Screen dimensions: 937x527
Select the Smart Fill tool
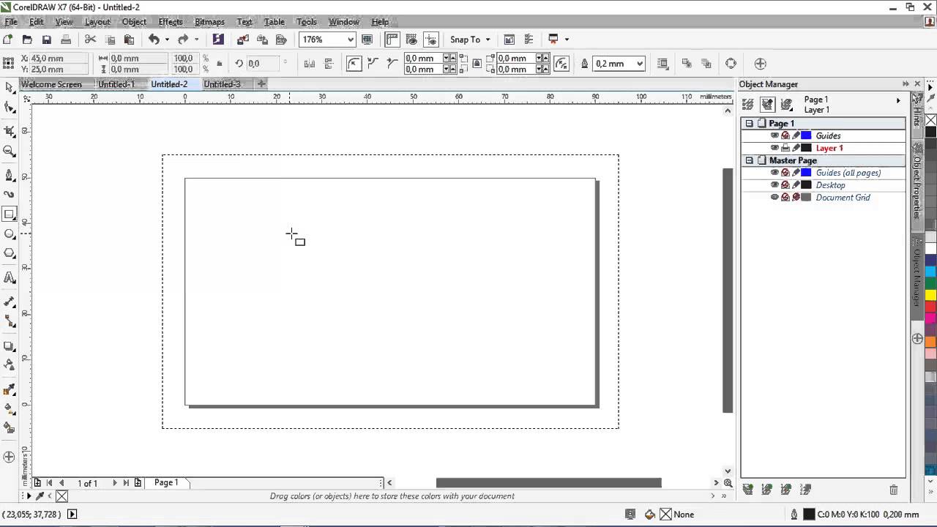tap(9, 428)
